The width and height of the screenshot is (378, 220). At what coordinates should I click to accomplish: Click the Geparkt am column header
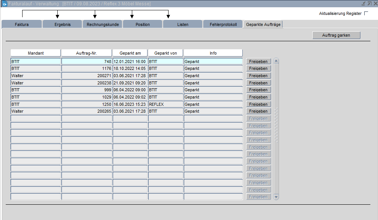click(130, 53)
